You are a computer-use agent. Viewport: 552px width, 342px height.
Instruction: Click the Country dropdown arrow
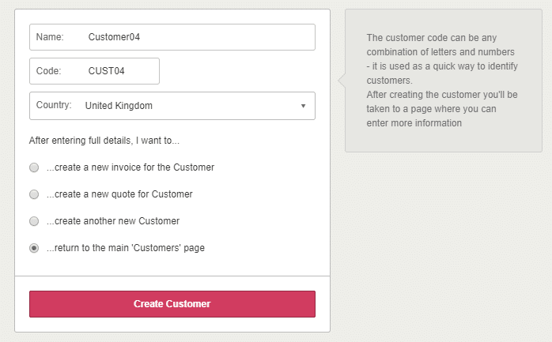(303, 106)
